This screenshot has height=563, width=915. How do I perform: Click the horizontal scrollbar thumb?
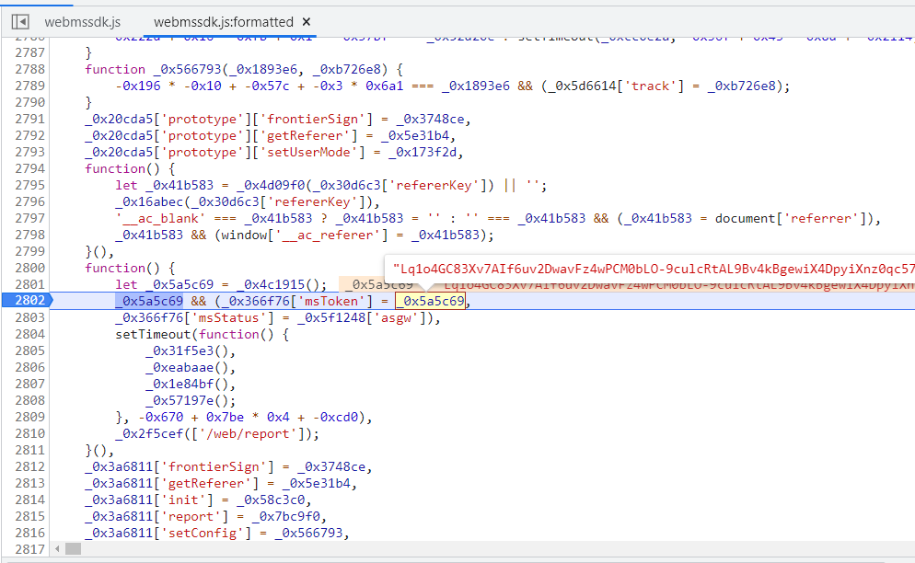tap(73, 549)
